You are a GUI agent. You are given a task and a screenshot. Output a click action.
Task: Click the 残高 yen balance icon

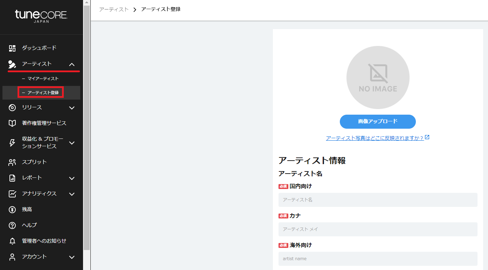(x=12, y=209)
